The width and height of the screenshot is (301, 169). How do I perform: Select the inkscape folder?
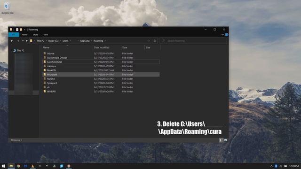coord(101,66)
